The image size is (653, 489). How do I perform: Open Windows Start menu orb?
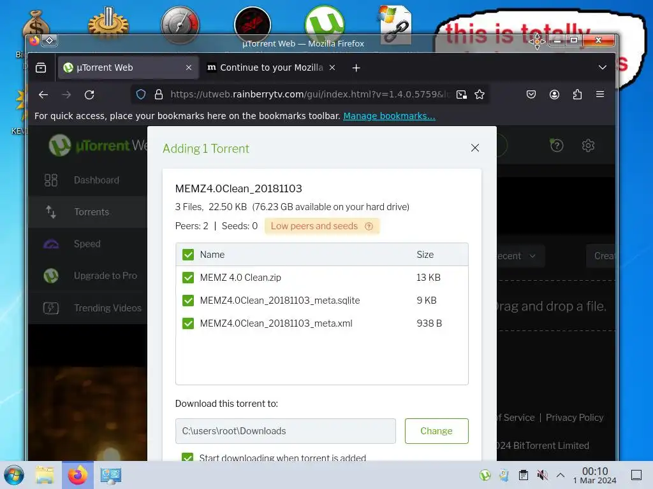click(14, 475)
